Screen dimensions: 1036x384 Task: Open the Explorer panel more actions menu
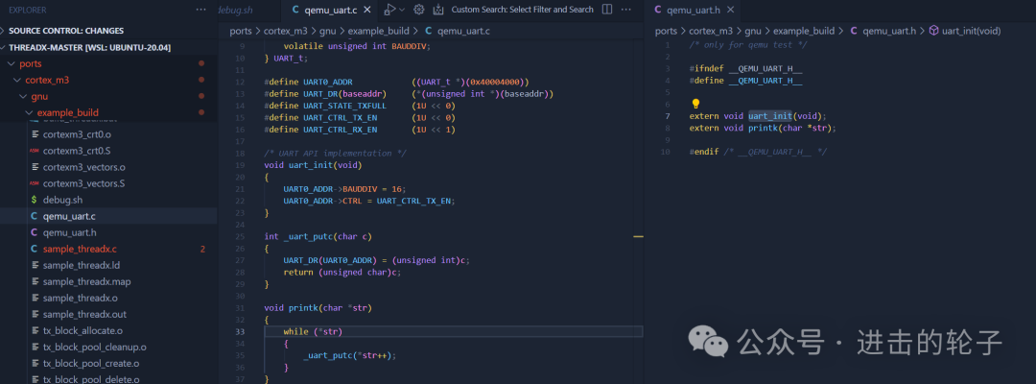201,10
